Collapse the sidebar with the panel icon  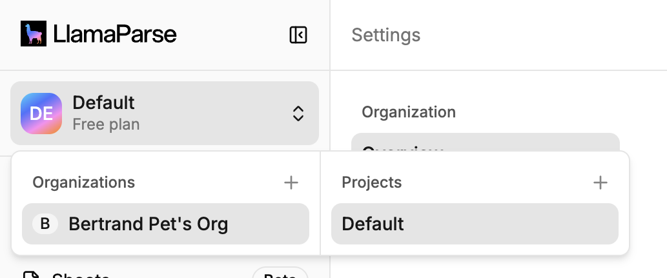point(298,35)
